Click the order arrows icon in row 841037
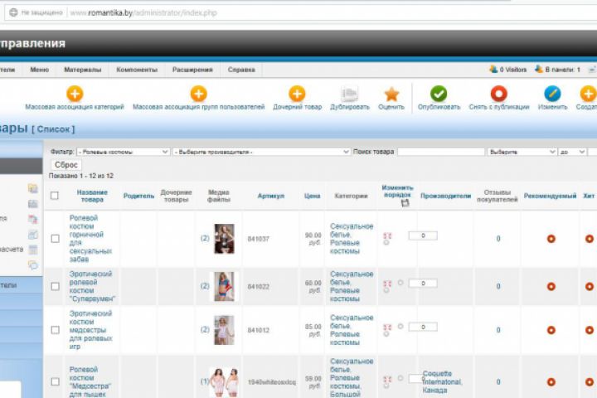This screenshot has height=398, width=597. coord(387,235)
